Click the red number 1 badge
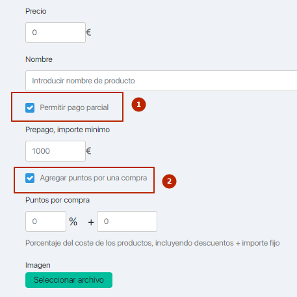The image size is (297, 297). tap(138, 105)
